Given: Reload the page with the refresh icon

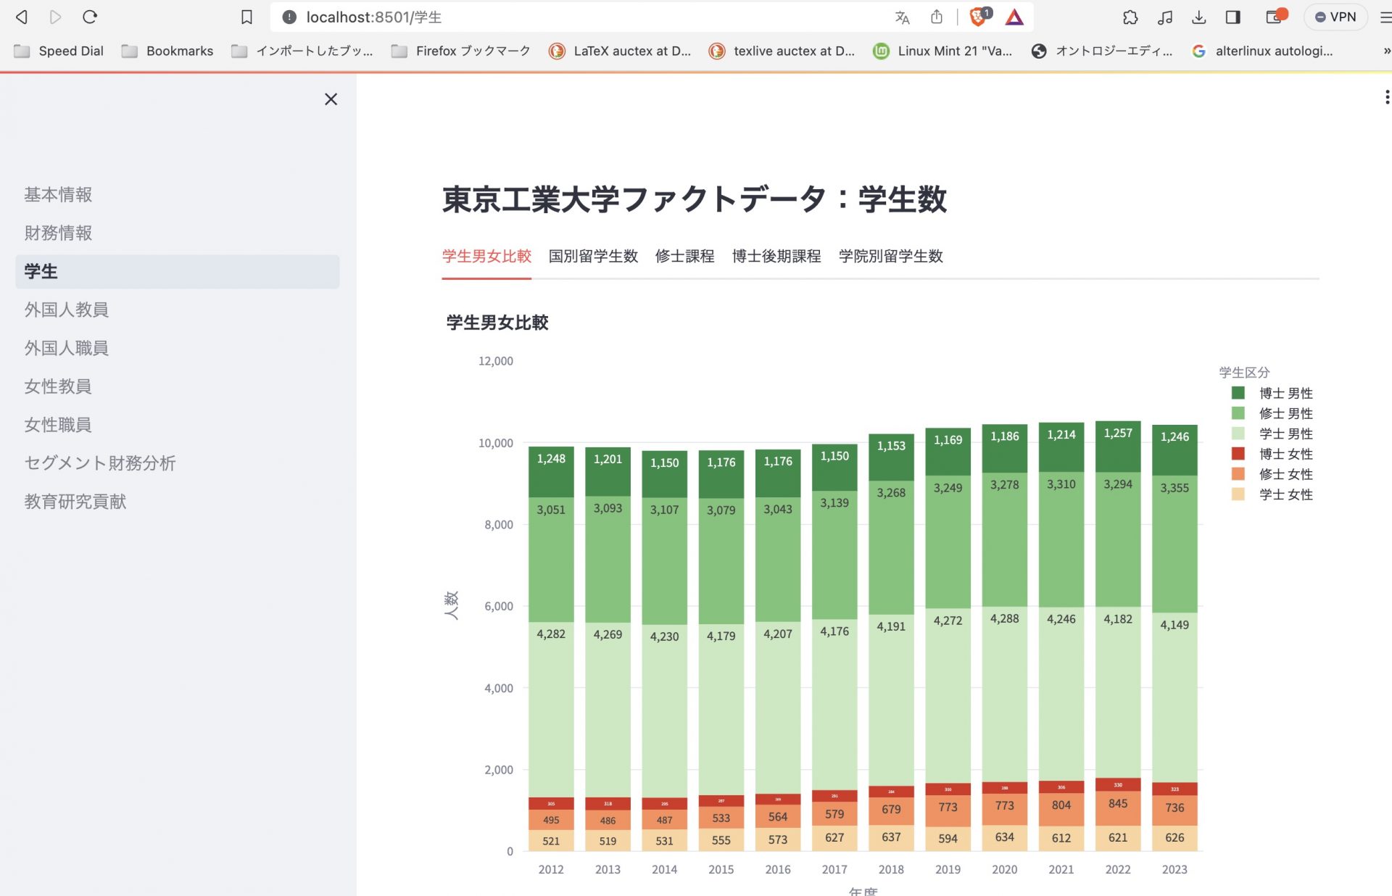Looking at the screenshot, I should coord(90,17).
